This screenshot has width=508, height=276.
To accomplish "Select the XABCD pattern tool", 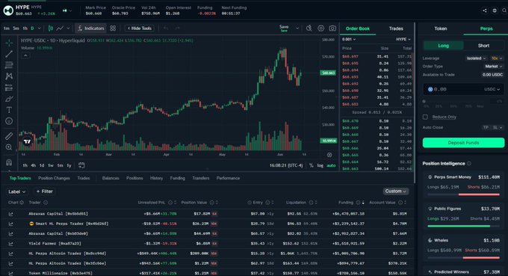I will [x=9, y=76].
